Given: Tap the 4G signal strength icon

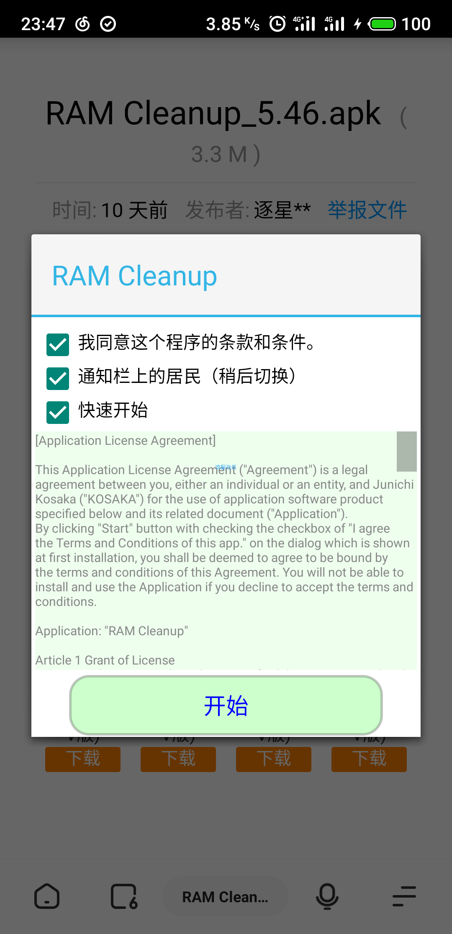Looking at the screenshot, I should coord(335,24).
